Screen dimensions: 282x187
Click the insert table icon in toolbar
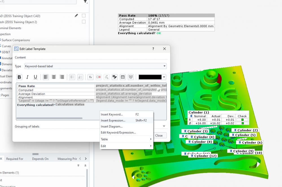click(x=123, y=77)
